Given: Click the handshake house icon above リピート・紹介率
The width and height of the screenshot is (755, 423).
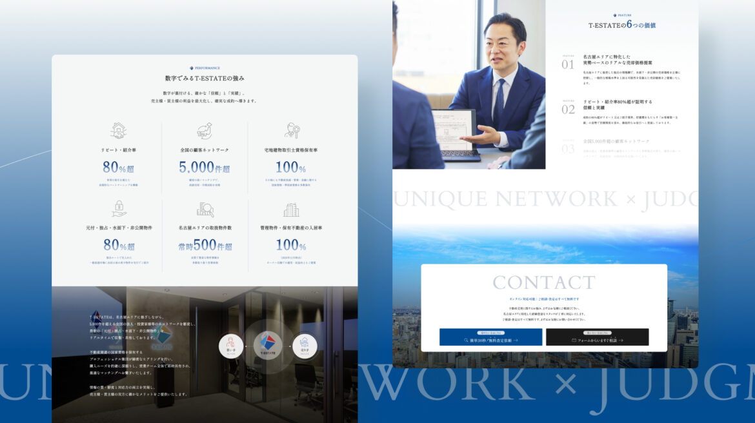Looking at the screenshot, I should tap(118, 131).
